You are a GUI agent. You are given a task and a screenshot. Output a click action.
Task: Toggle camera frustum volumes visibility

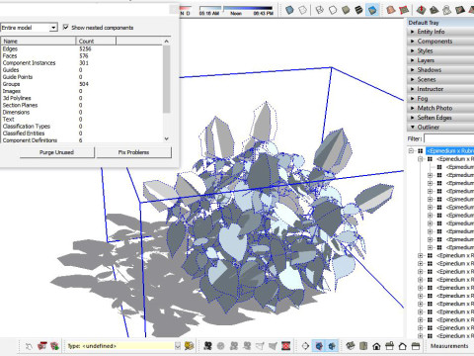(x=273, y=346)
